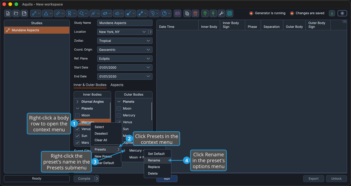Choose Delete in preset options menu
Viewport: 351px width, 186px height.
click(x=158, y=173)
